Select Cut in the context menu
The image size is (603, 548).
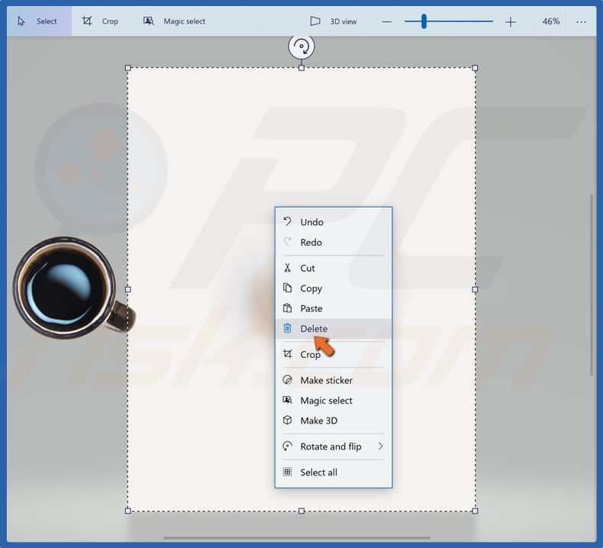[334, 268]
